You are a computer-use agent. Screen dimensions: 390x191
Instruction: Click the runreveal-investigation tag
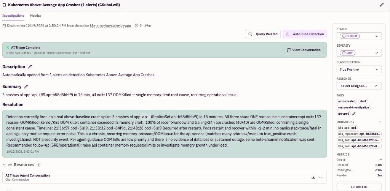353,107
